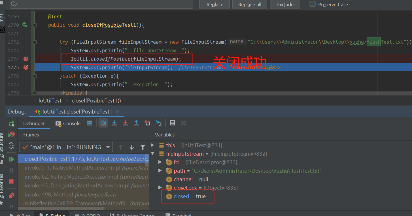
Task: Expand the closeLock Object field
Action: click(160, 188)
